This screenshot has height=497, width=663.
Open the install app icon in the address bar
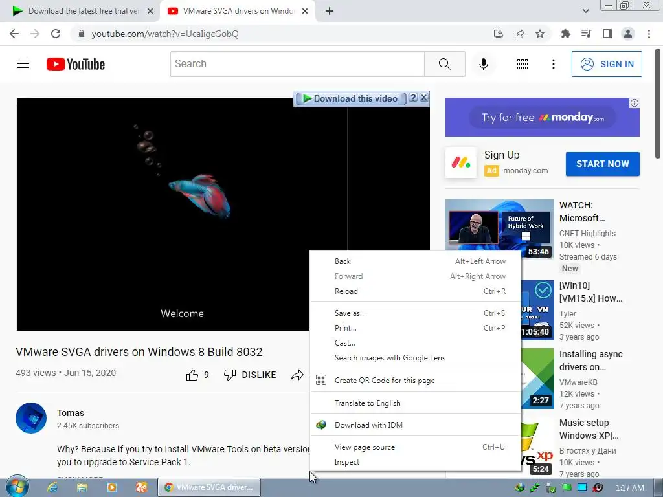point(499,34)
